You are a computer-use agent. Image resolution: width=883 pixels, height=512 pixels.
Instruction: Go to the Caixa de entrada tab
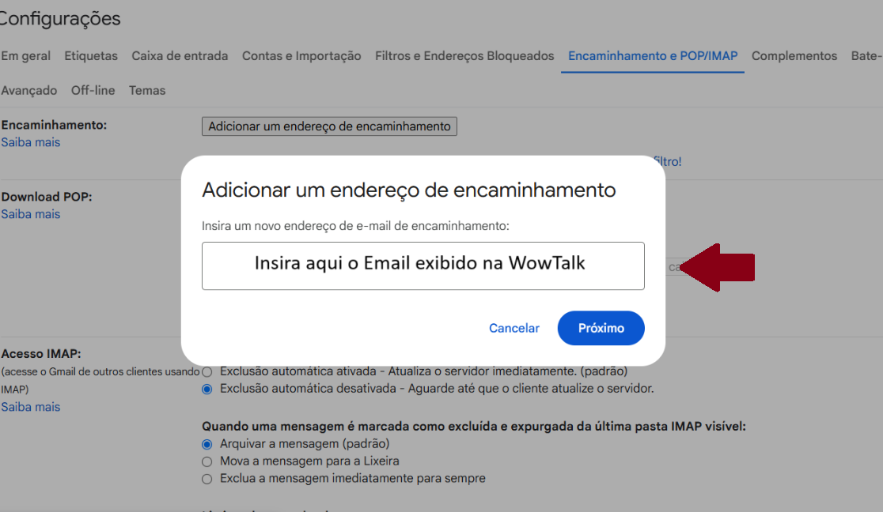[x=180, y=56]
